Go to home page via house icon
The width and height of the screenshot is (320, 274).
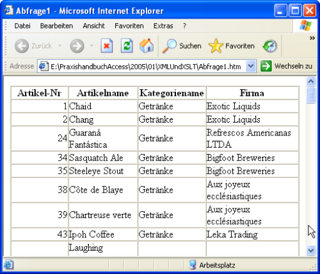pyautogui.click(x=147, y=46)
